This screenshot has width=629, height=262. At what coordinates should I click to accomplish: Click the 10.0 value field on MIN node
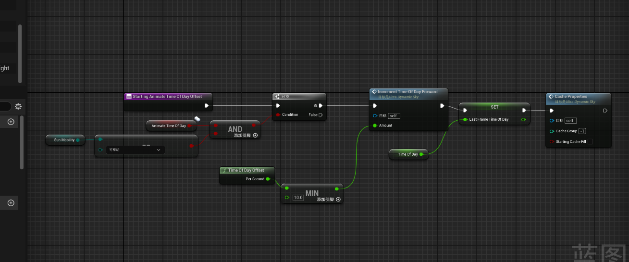(x=298, y=198)
